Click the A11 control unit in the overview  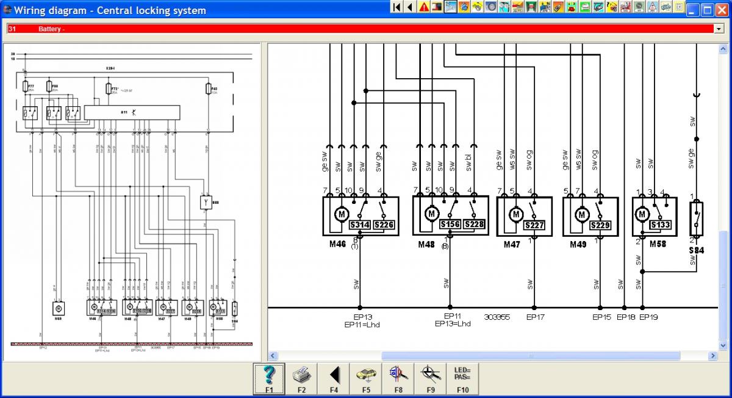132,112
